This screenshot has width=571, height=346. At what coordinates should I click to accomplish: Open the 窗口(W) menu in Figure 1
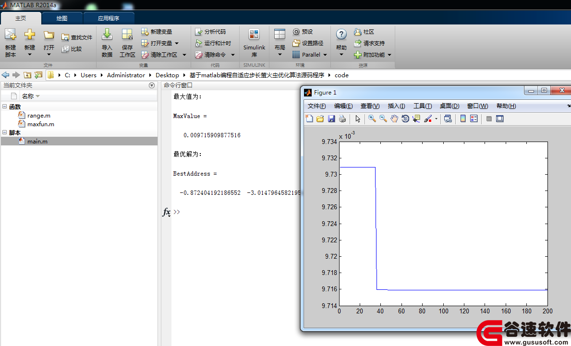pos(477,106)
